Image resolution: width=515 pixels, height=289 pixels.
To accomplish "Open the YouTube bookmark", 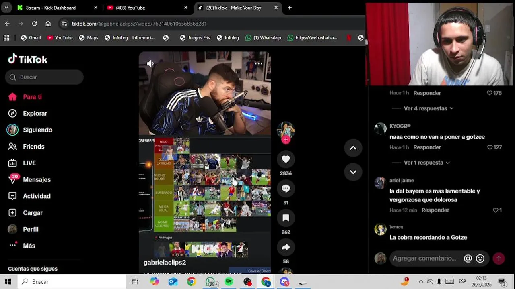I will (60, 38).
